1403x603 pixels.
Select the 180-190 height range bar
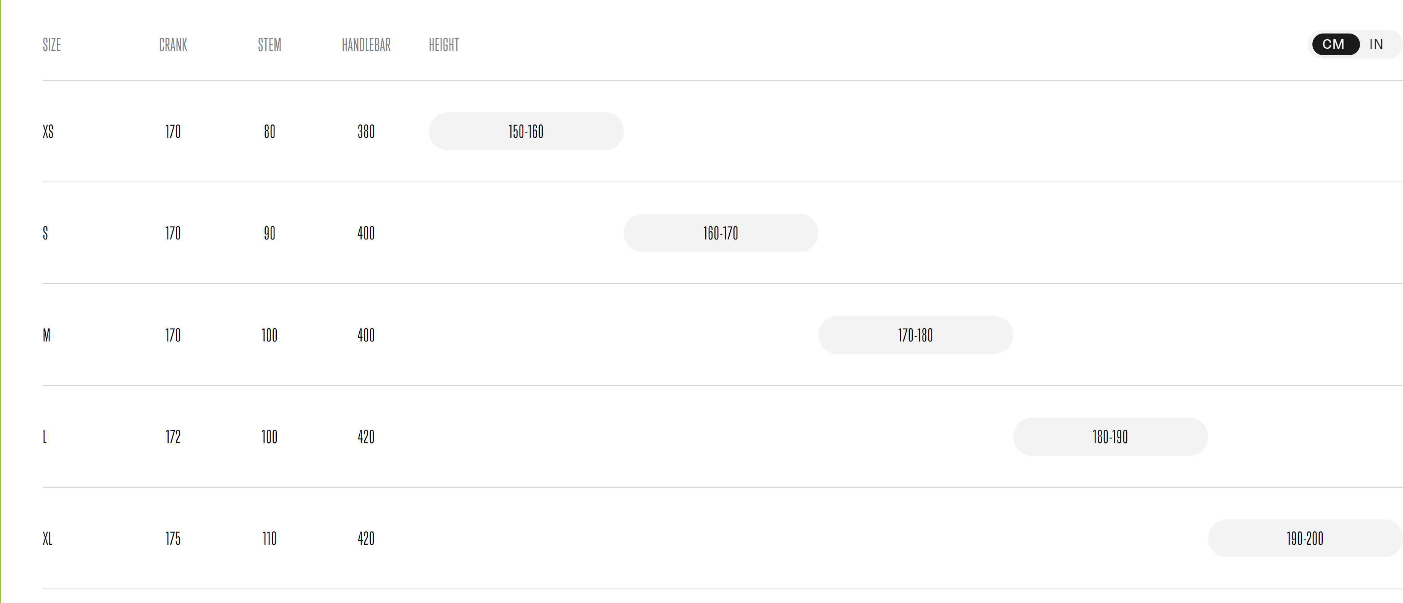click(1110, 437)
